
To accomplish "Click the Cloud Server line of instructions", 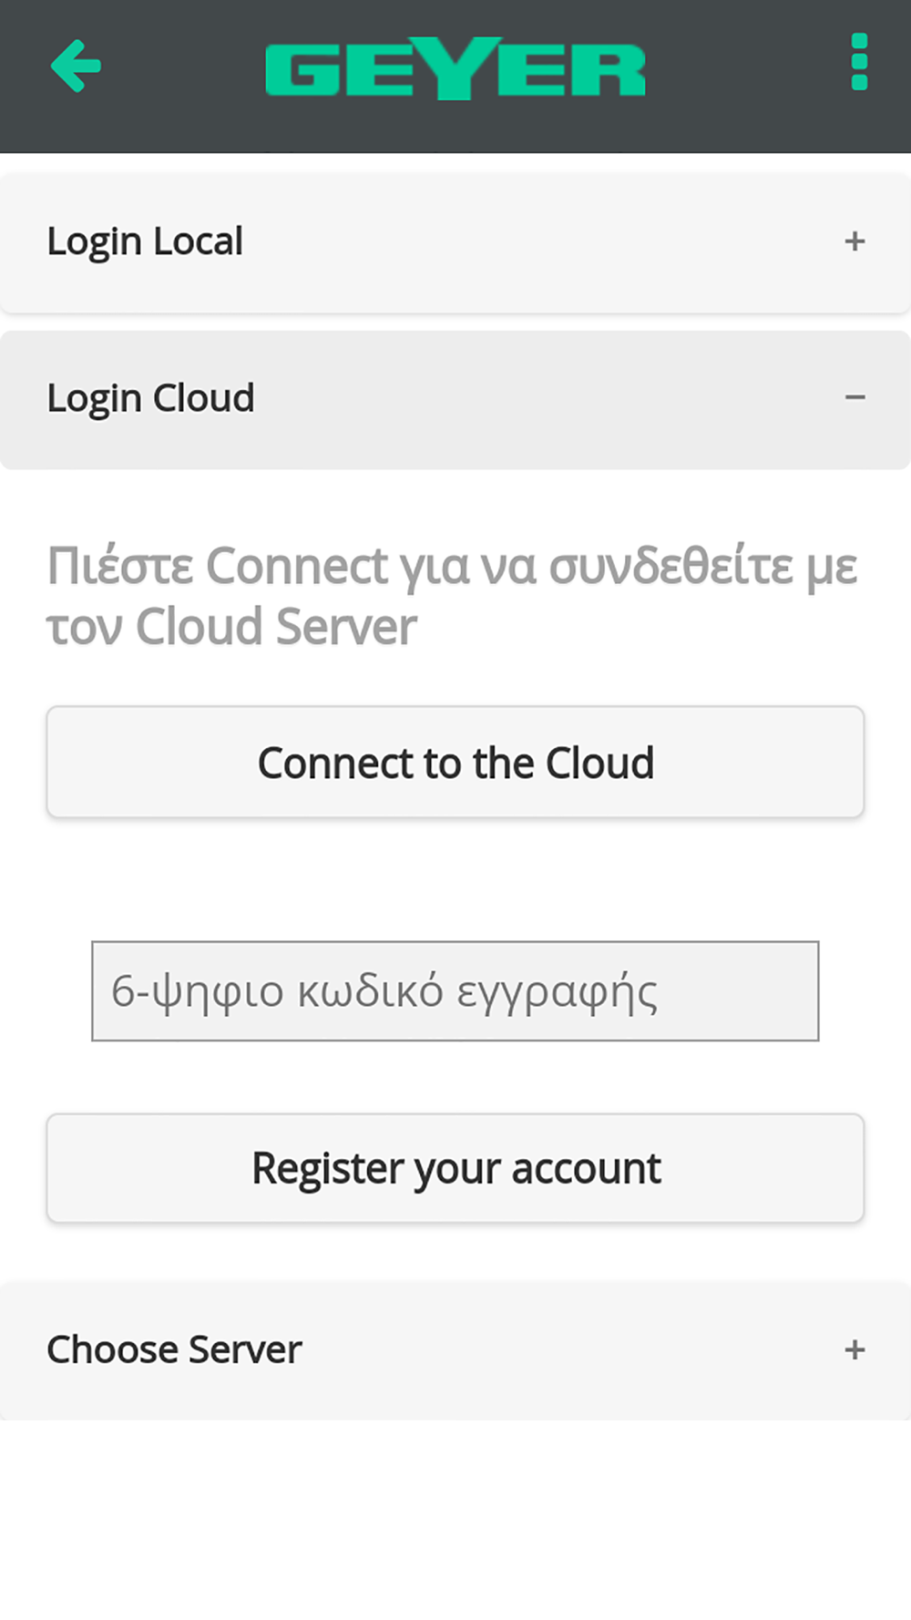I will coord(231,627).
